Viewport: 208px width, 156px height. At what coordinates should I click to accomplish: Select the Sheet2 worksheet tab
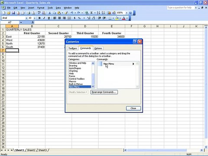[x=31, y=150]
